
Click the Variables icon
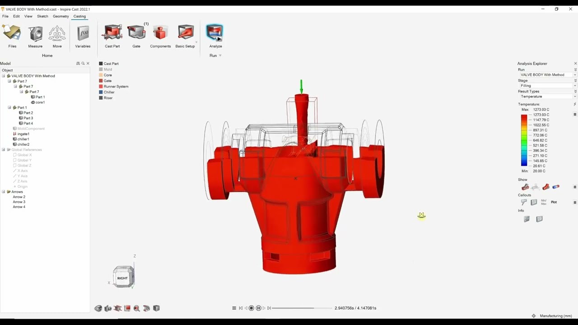coord(83,34)
